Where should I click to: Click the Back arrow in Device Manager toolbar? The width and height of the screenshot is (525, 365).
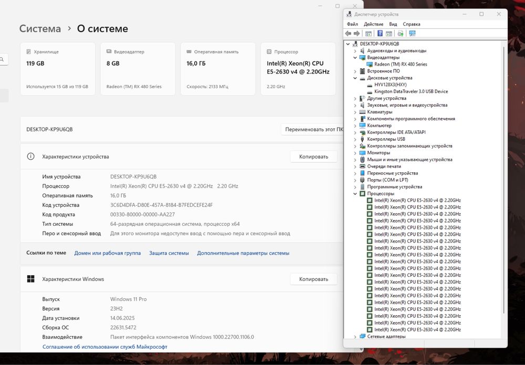pos(348,34)
